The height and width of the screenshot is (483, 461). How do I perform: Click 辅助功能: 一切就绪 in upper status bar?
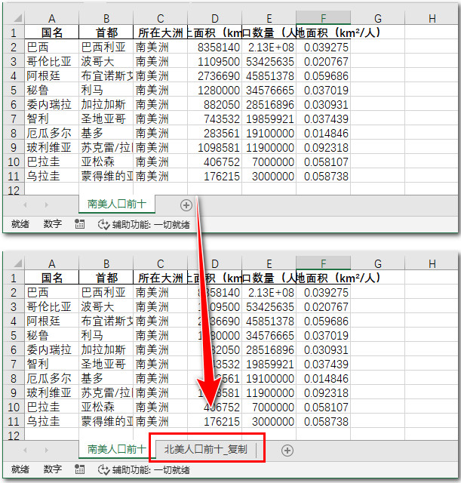point(151,225)
